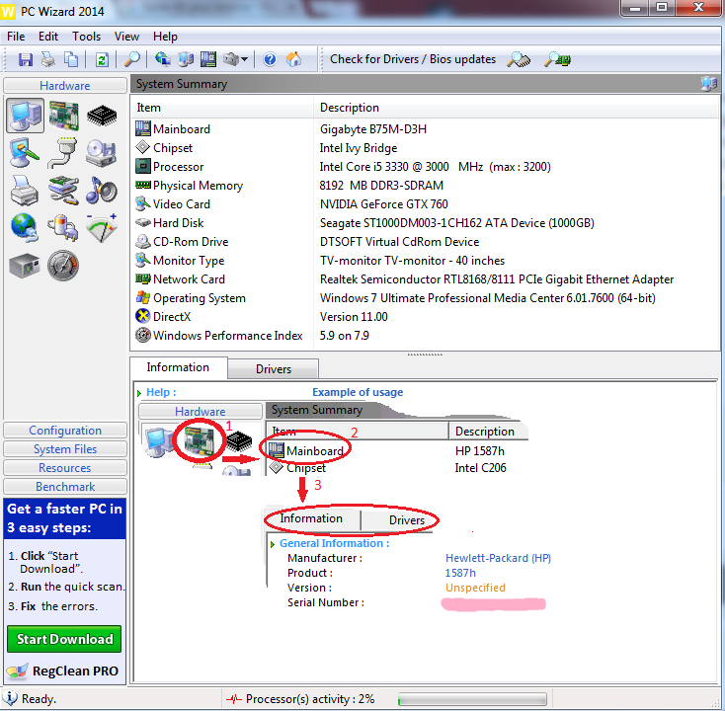Select the gray computer case icon
Screen dimensions: 725x711
25,266
